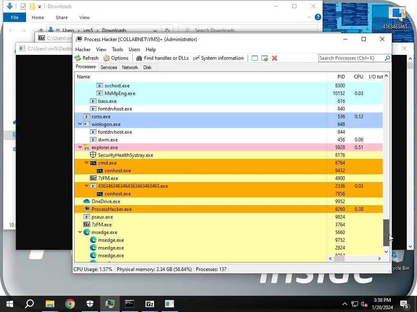This screenshot has height=312, width=417.
Task: Switch to command prompt taskbar window
Action: point(129,304)
